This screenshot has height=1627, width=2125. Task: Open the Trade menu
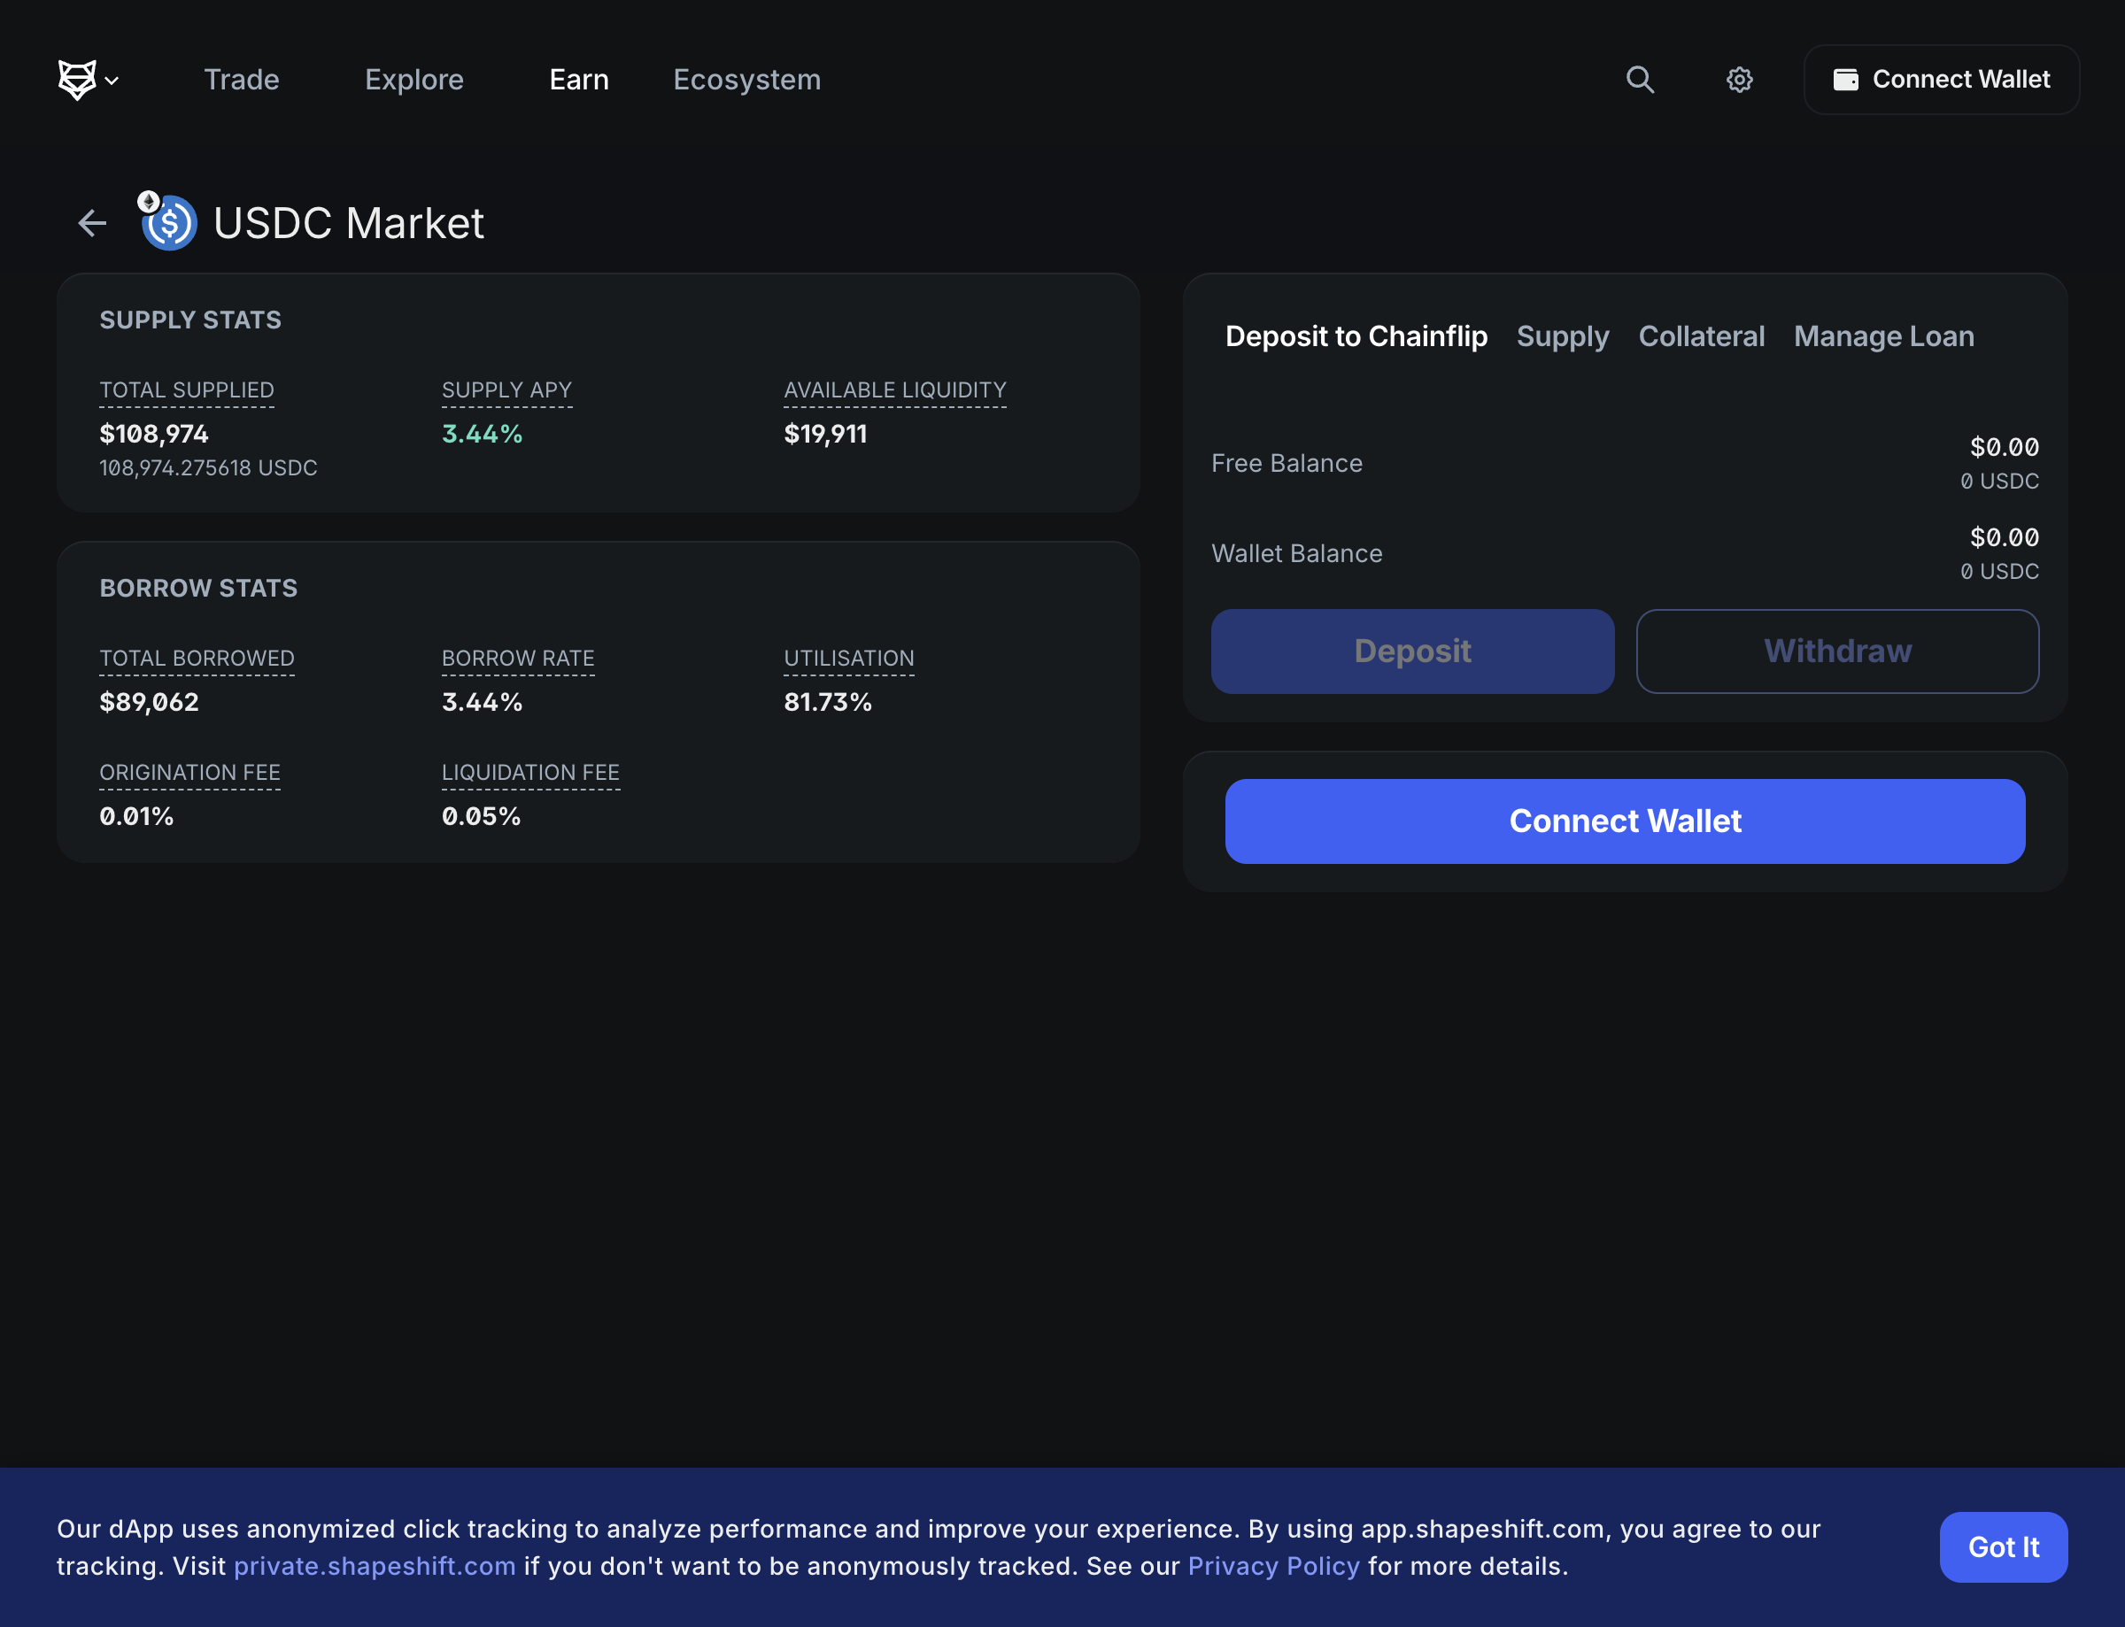[241, 80]
